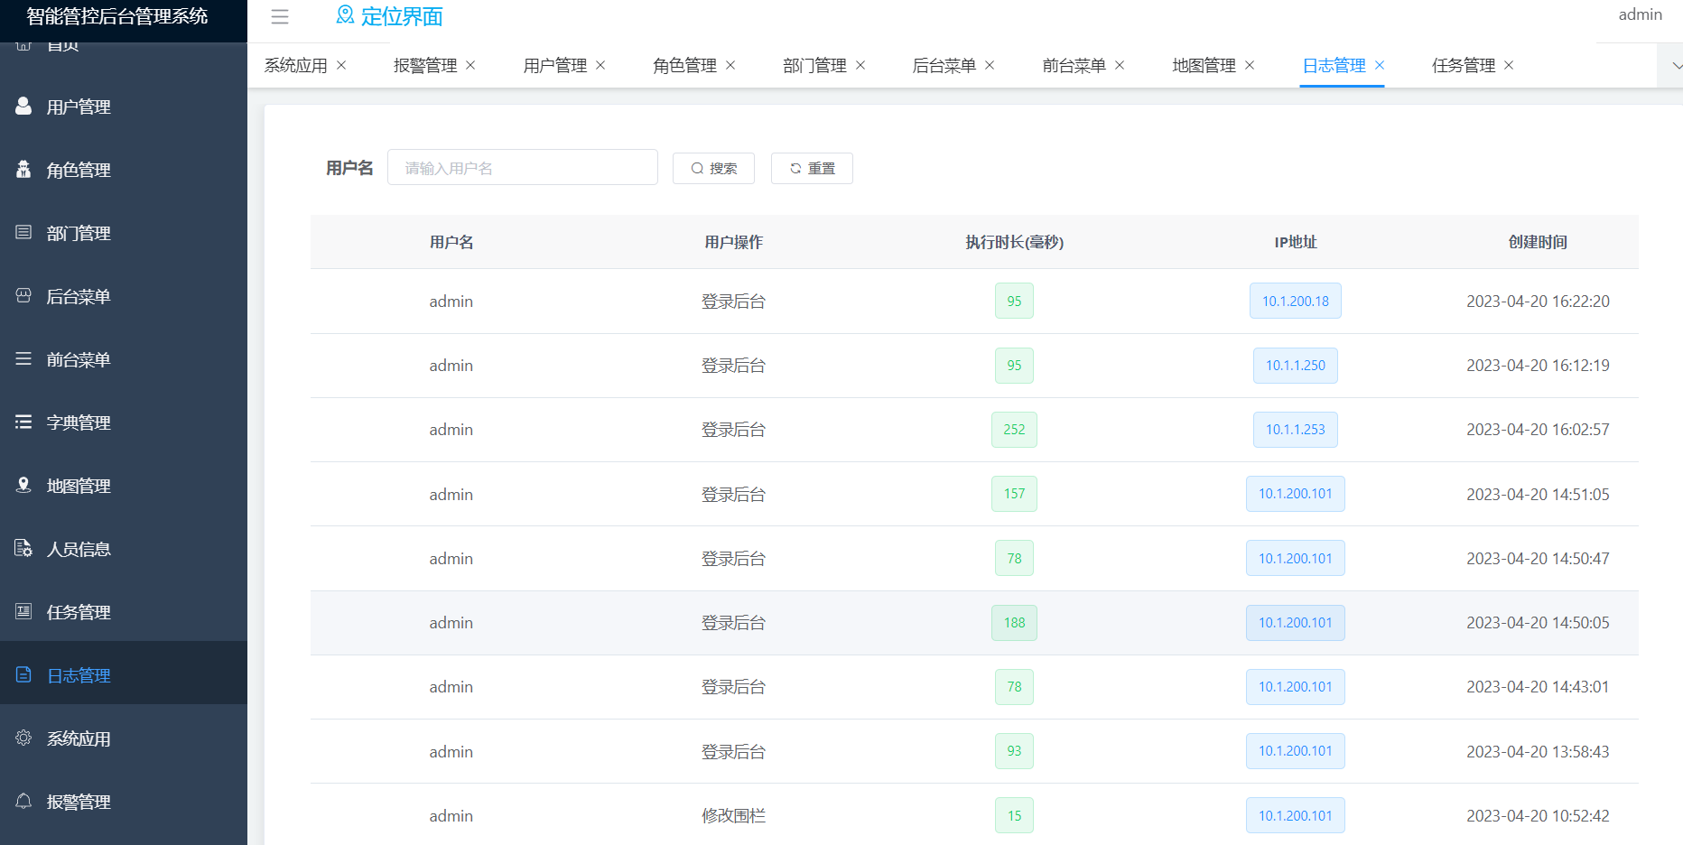
Task: Click the Alarm Management bell icon
Action: (23, 802)
